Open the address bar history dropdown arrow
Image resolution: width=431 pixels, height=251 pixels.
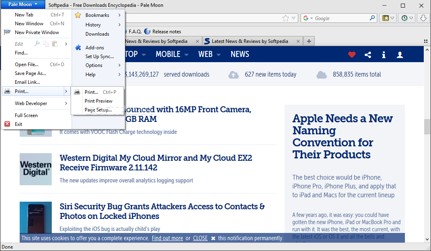[294, 18]
